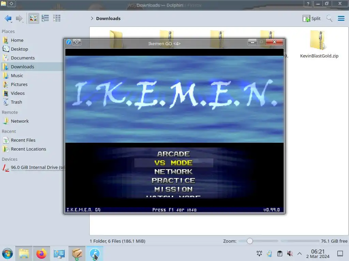349x261 pixels.
Task: Click the Ikemen GO window app icon
Action: [69, 42]
